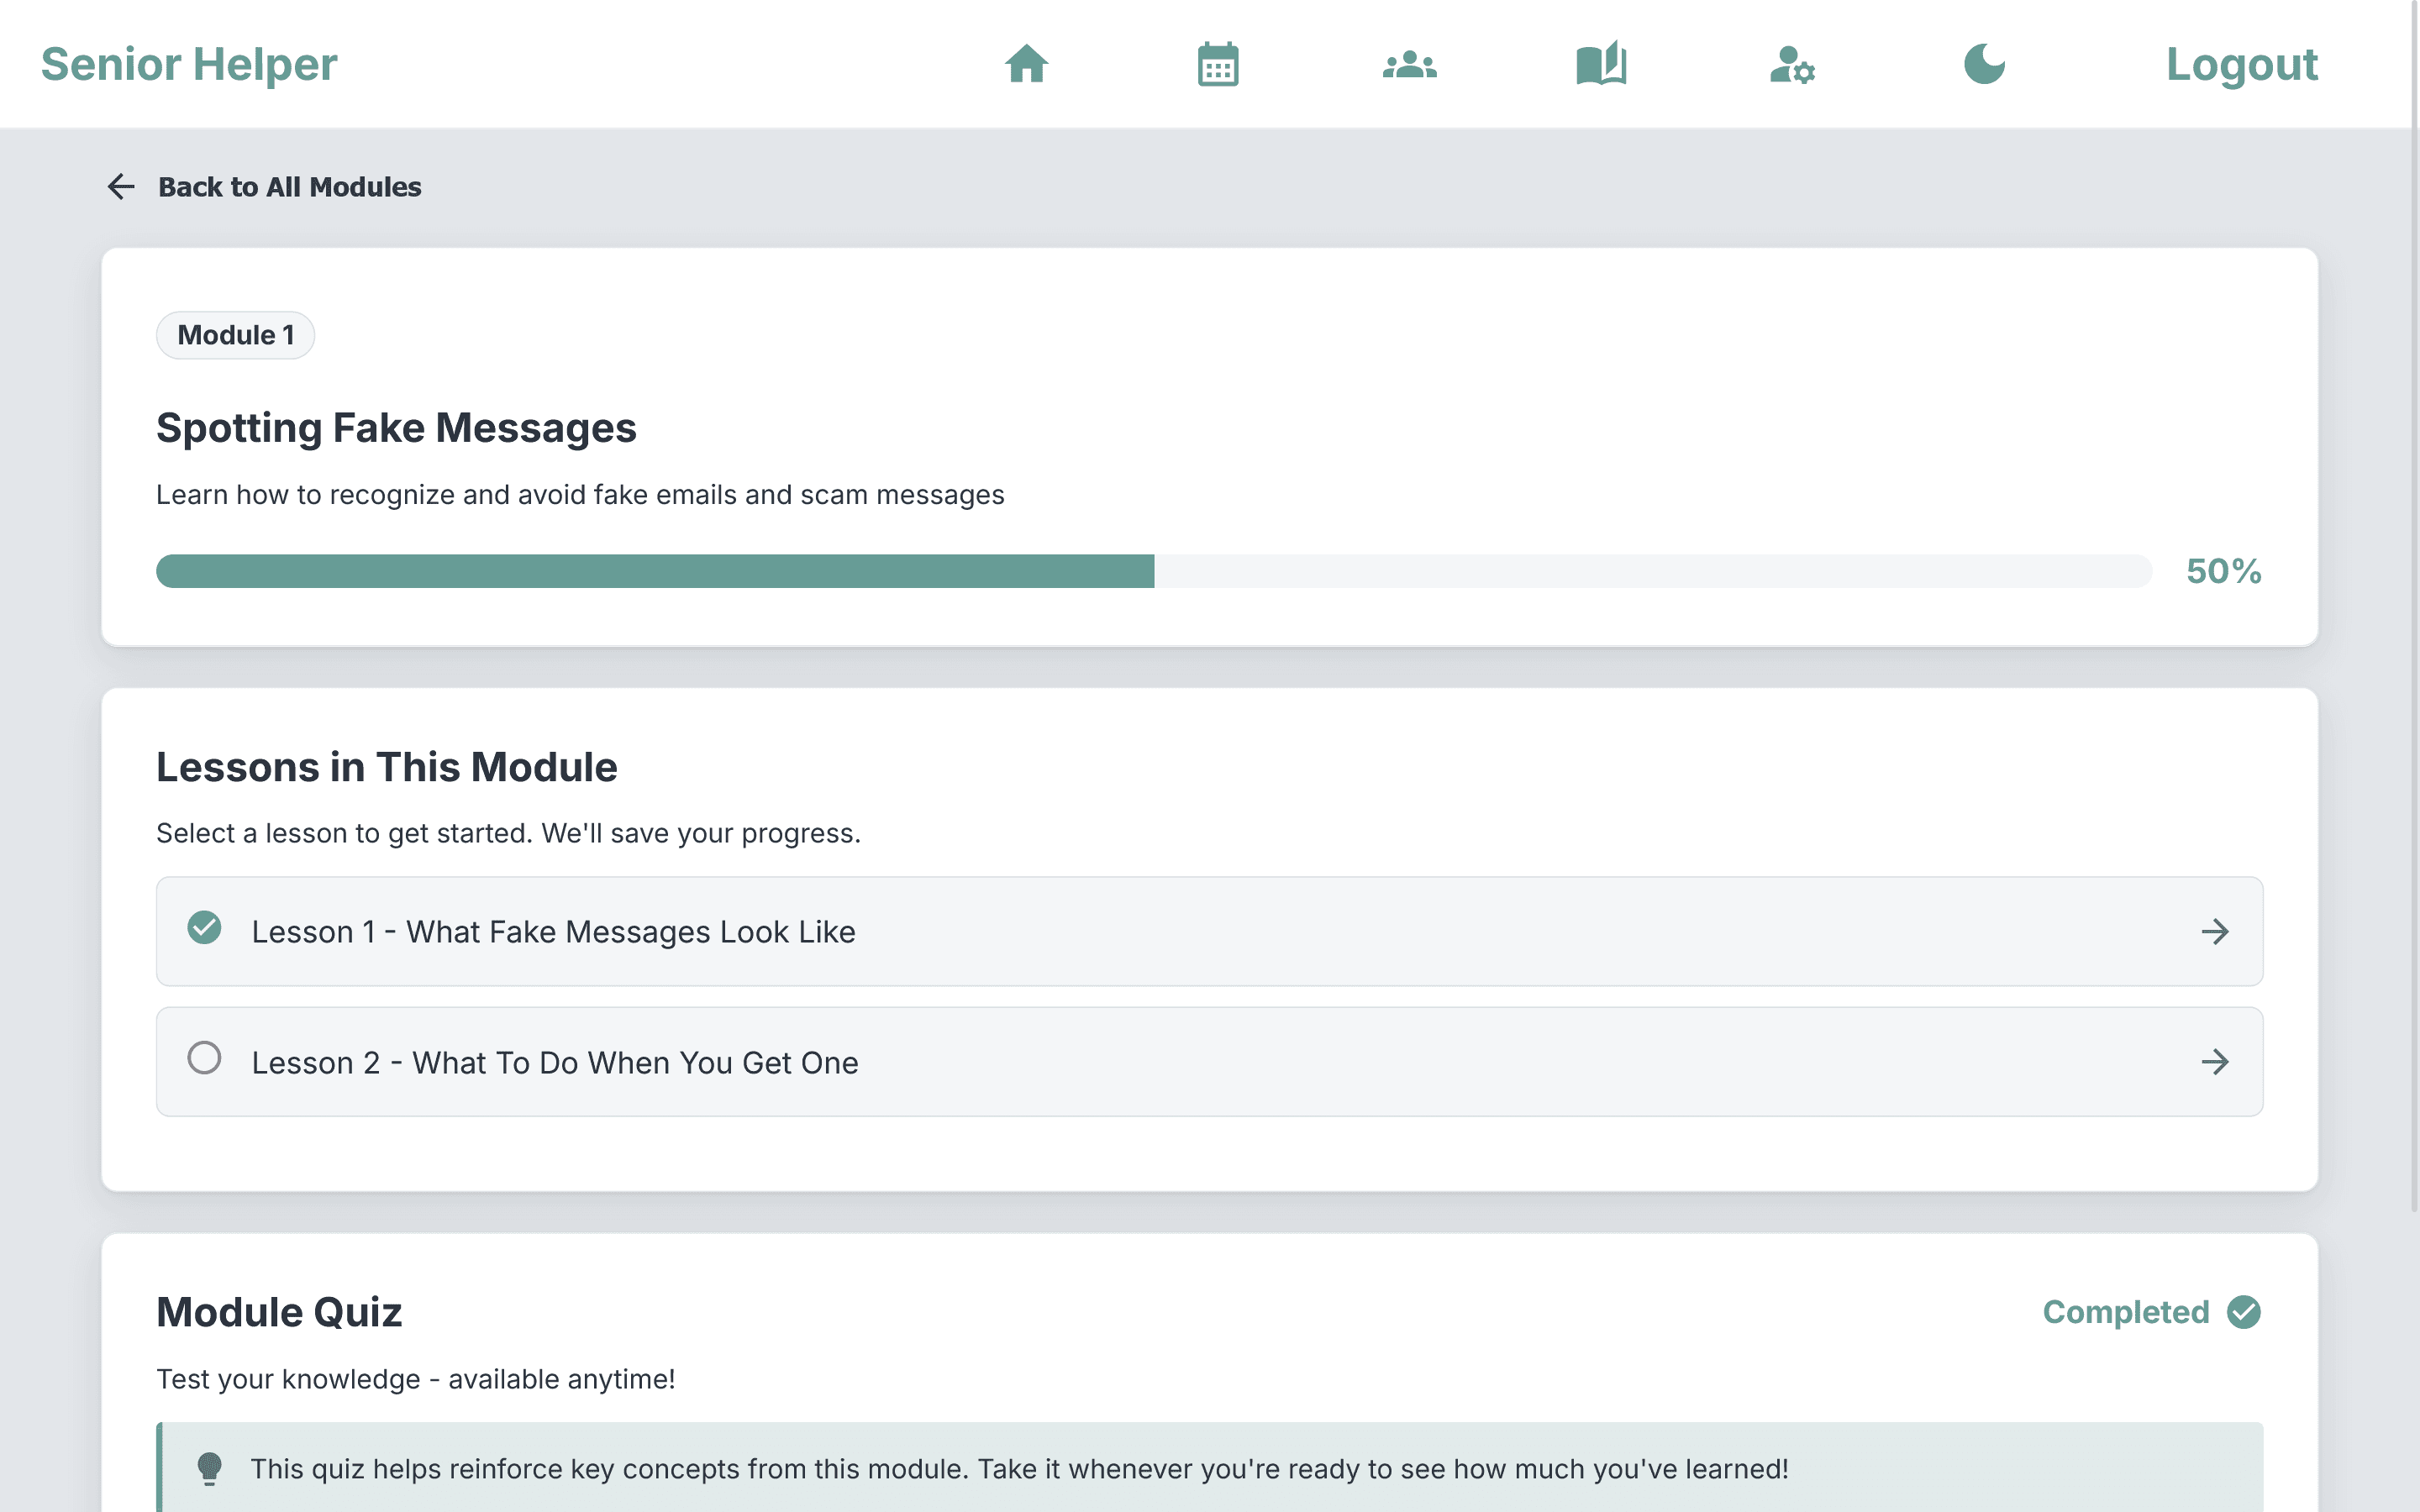Click the Logout link
The width and height of the screenshot is (2420, 1512).
[2241, 64]
